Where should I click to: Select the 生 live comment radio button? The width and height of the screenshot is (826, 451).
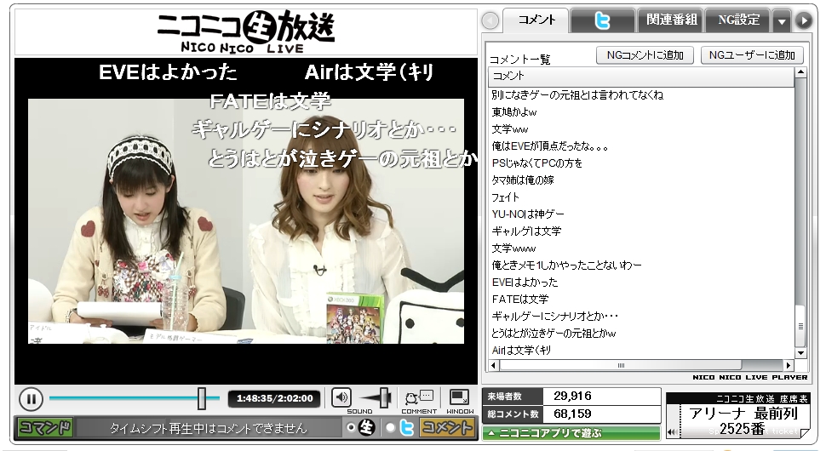pyautogui.click(x=350, y=427)
